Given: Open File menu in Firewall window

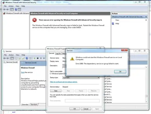Looking at the screenshot, I should 5,6.
